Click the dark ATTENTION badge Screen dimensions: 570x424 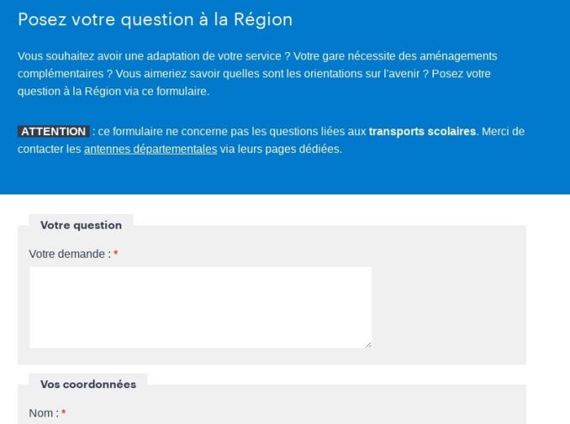coord(54,131)
